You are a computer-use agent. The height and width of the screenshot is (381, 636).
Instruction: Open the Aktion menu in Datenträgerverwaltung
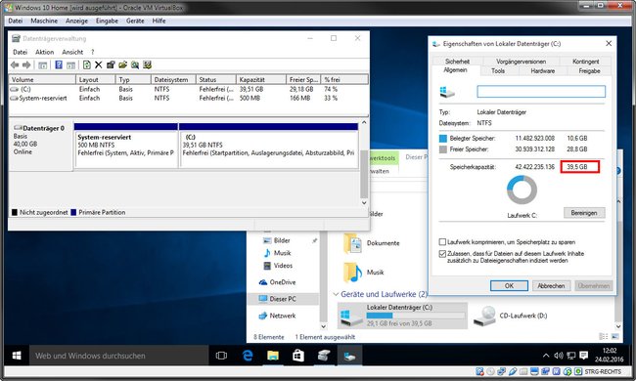[x=44, y=52]
